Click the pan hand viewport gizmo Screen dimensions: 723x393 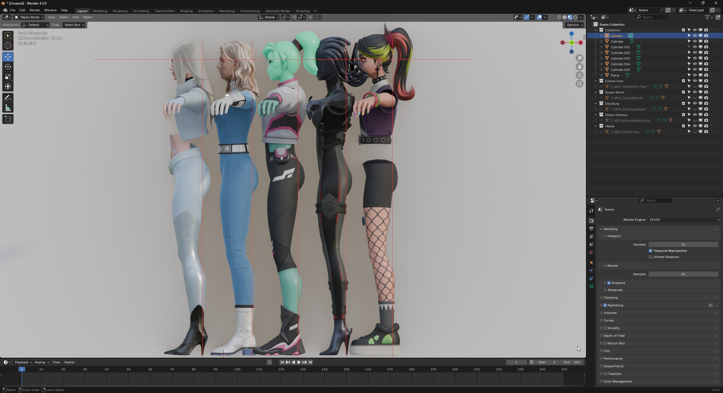click(580, 67)
